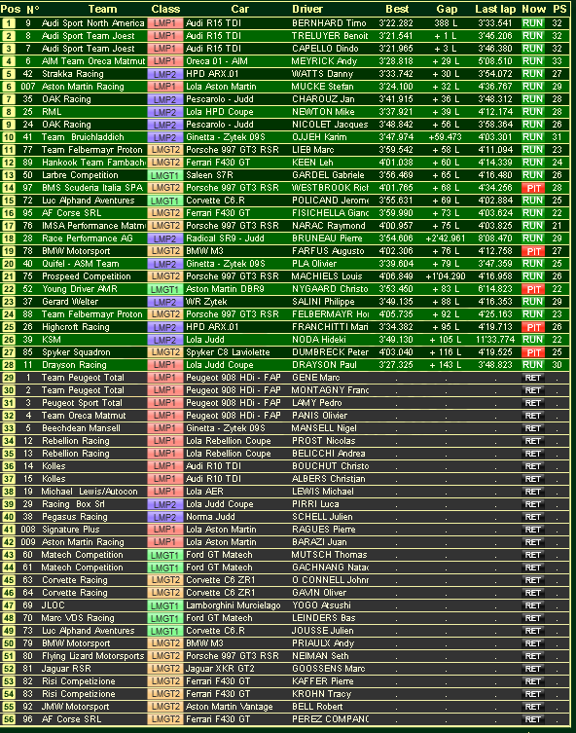Click the Peugeot Sport Total team

[82, 402]
